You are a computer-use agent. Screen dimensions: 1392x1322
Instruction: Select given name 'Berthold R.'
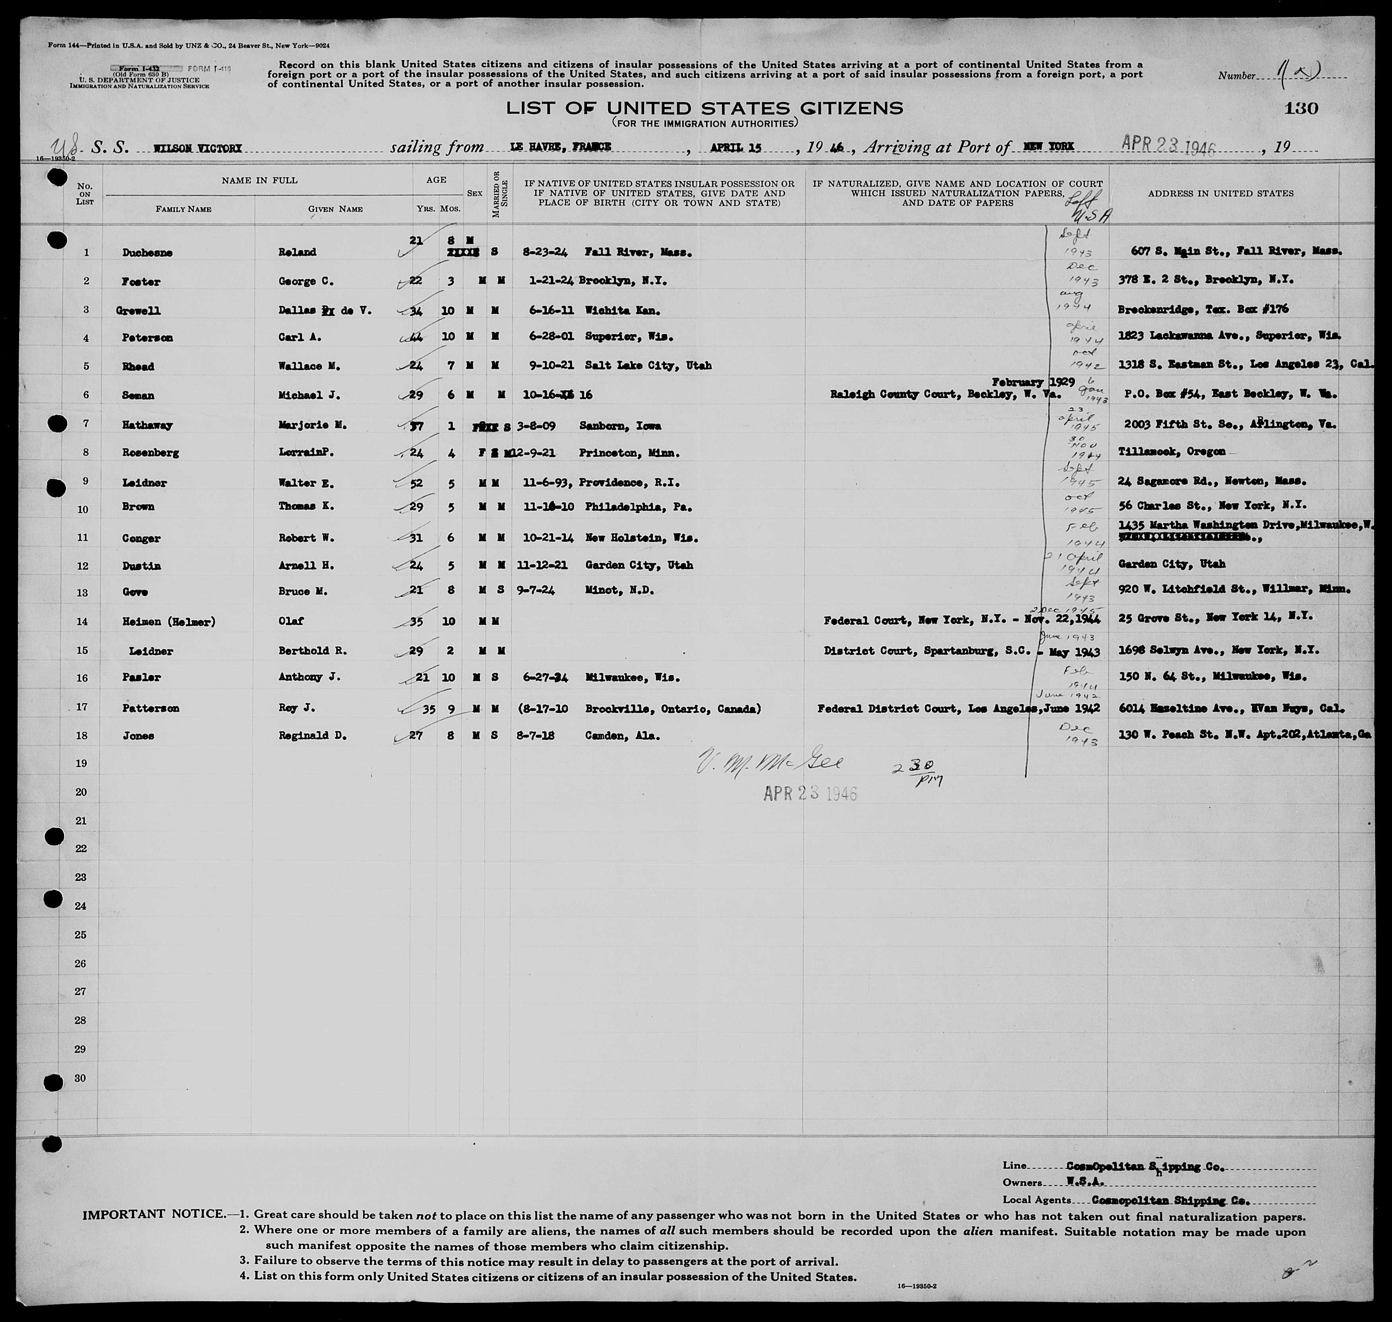(x=311, y=650)
